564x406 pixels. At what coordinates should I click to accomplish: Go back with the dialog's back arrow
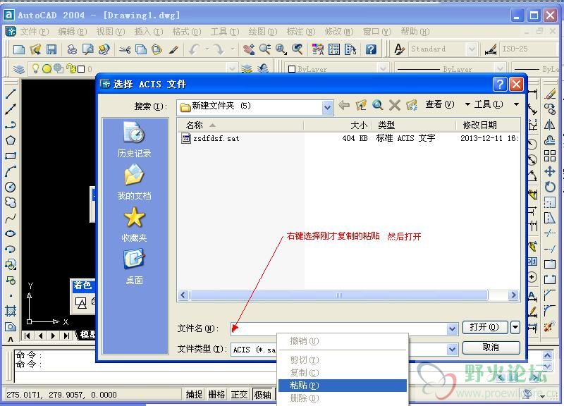click(x=344, y=105)
